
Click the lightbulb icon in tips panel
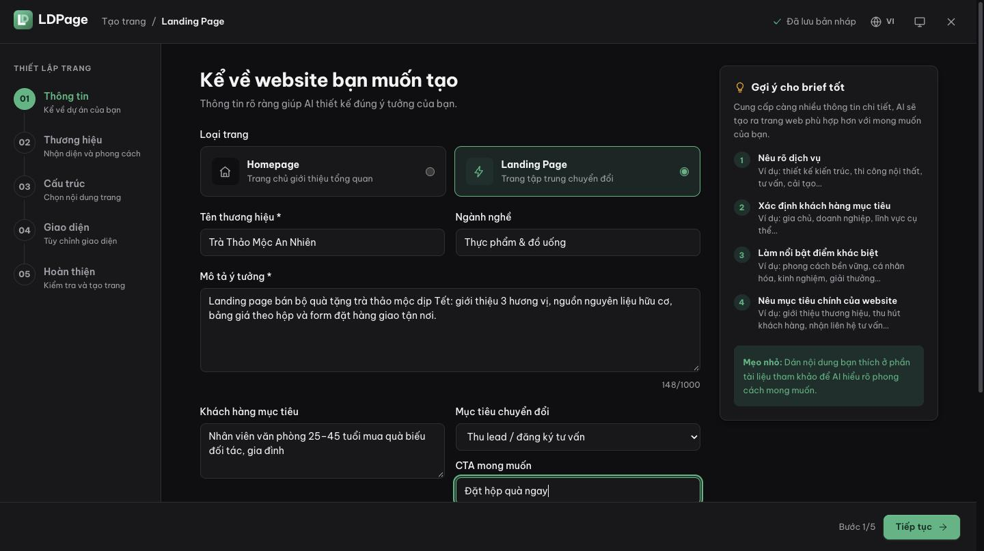click(x=739, y=87)
